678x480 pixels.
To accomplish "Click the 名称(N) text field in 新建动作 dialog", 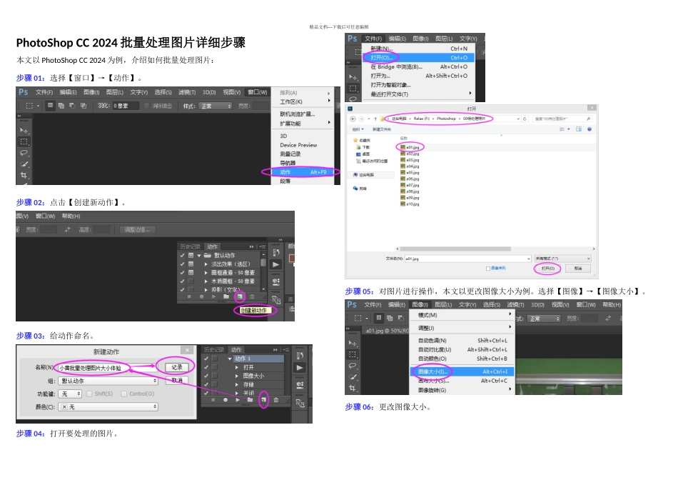I will (x=107, y=368).
